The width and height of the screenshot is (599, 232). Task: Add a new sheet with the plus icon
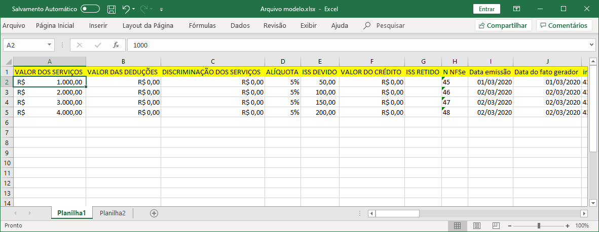[x=154, y=213]
